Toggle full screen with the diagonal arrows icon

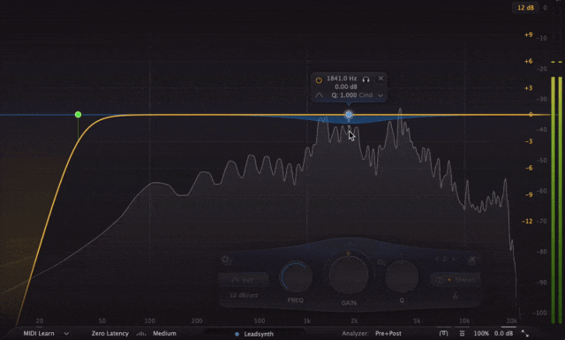click(x=525, y=334)
